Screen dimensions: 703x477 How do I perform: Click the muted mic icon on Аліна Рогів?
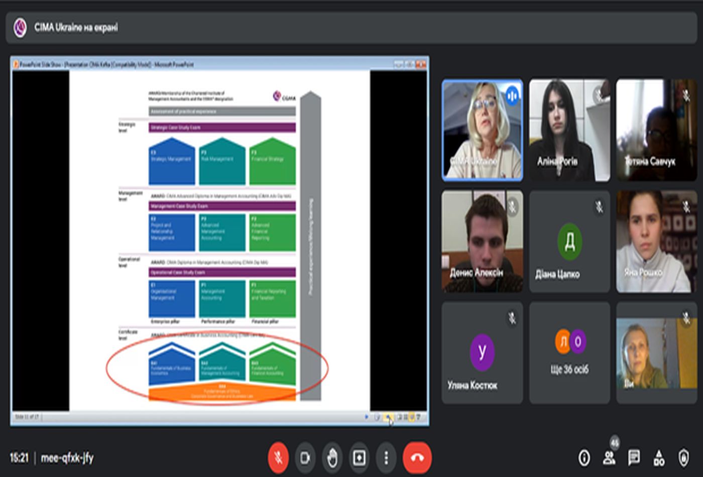click(599, 95)
